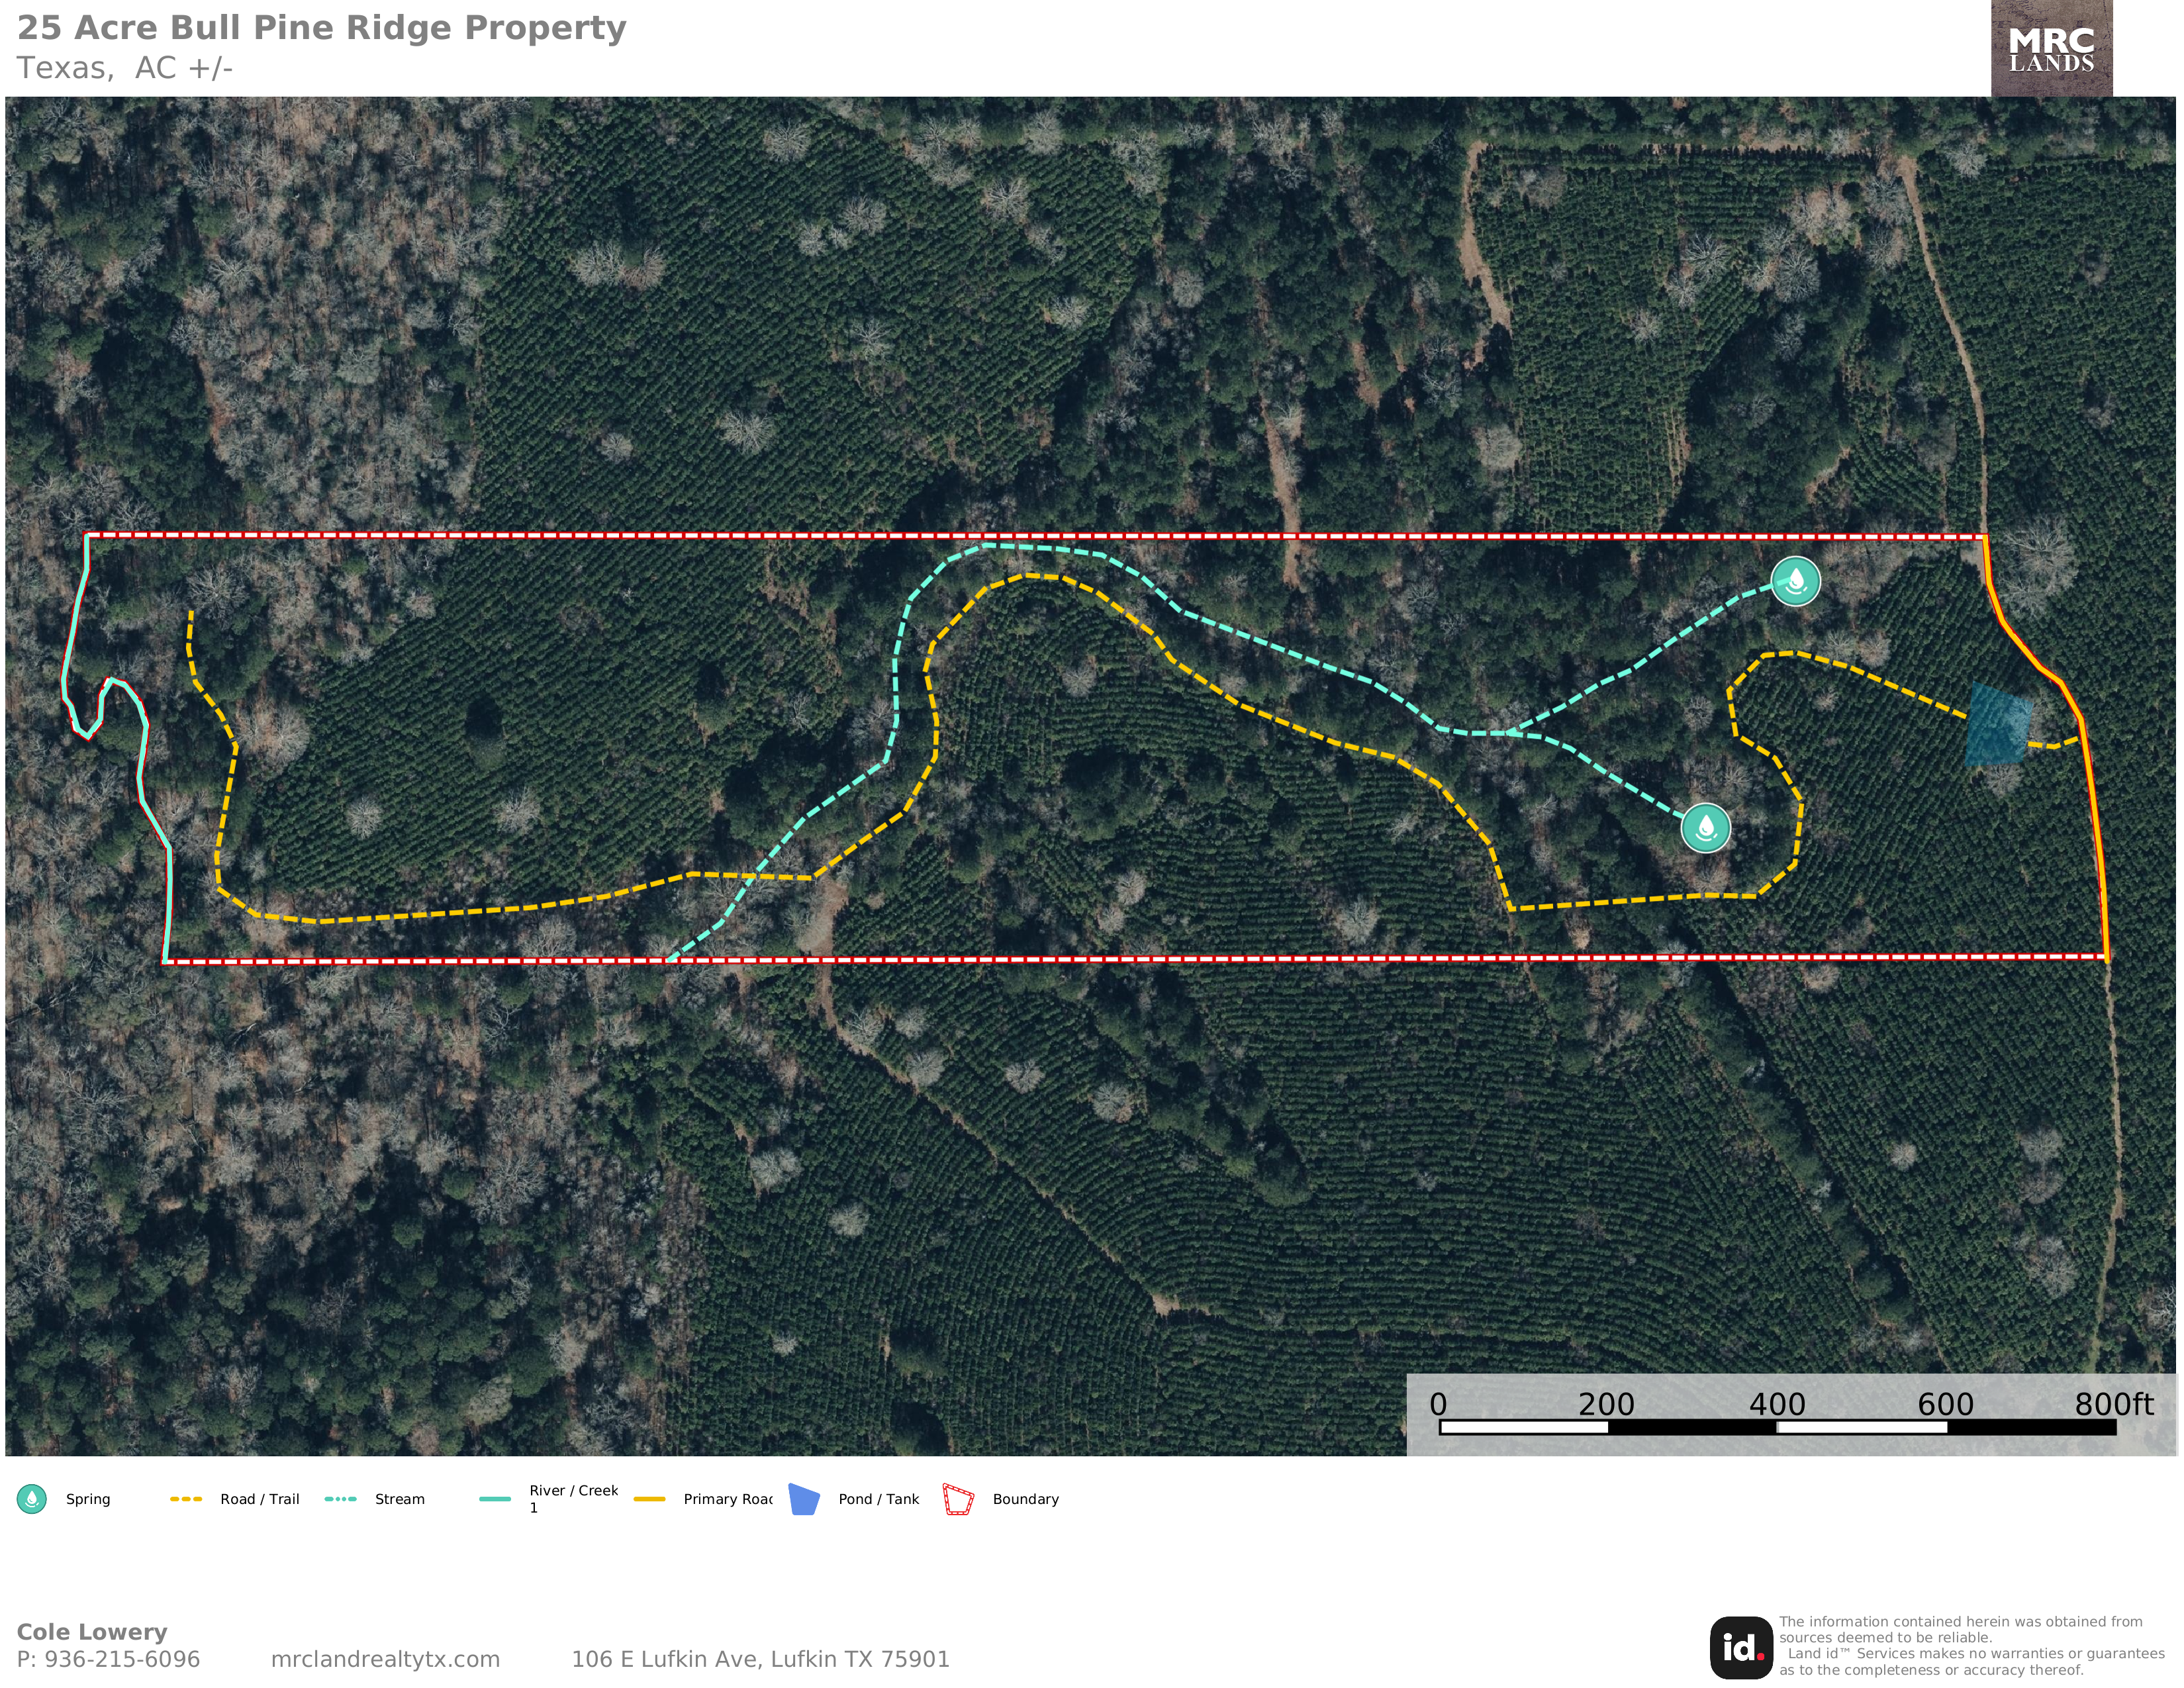Click the Boundary legend icon
The image size is (2184, 1688).
coord(958,1499)
